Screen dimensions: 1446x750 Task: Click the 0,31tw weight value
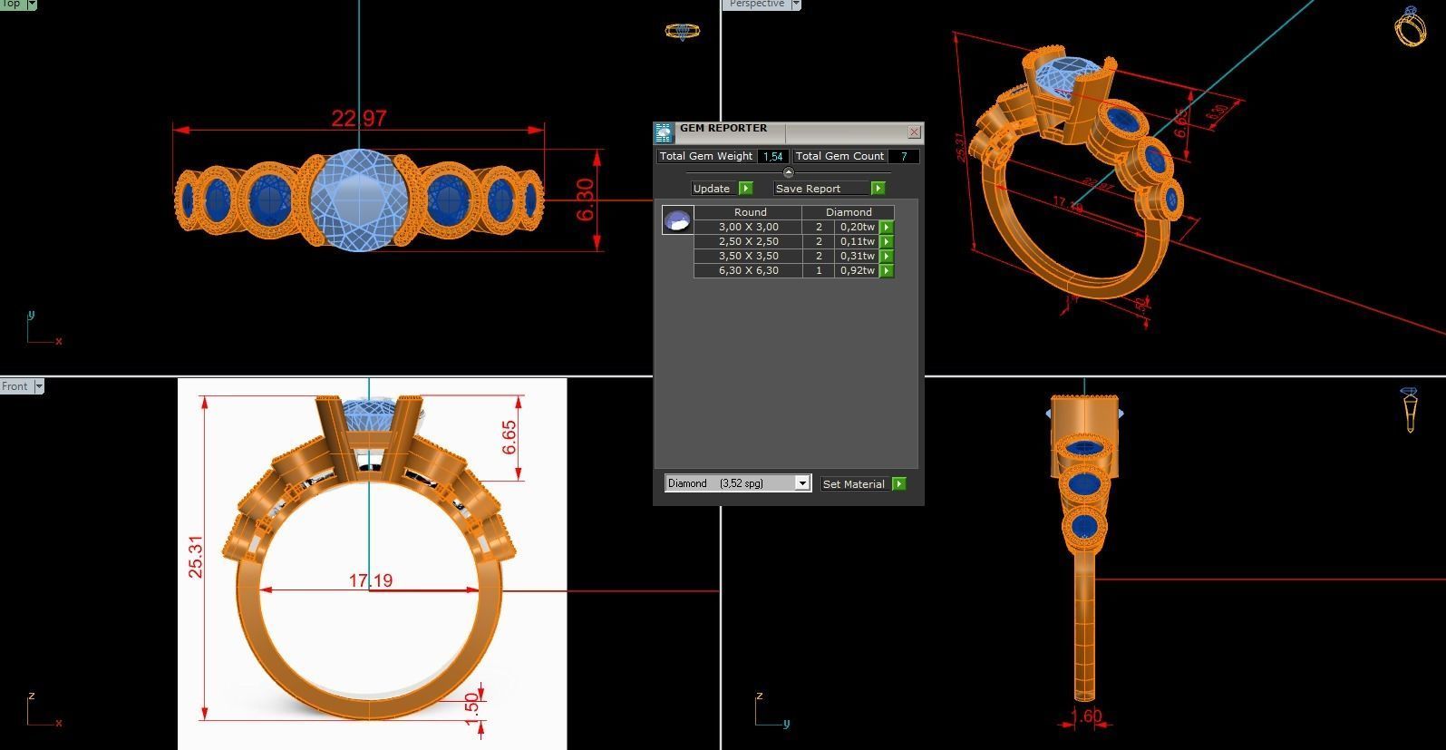tap(857, 256)
